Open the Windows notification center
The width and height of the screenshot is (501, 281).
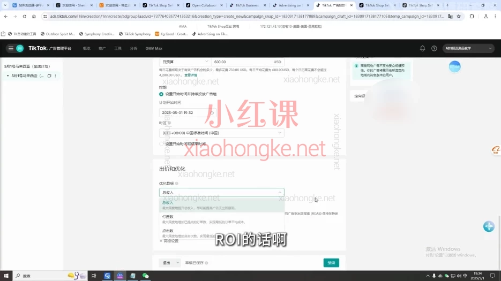492,276
